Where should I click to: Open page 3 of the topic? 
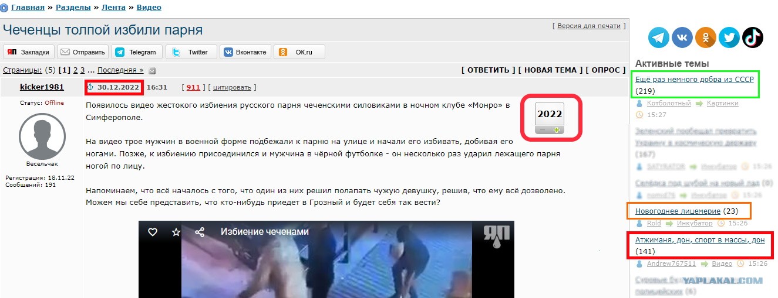[x=83, y=70]
